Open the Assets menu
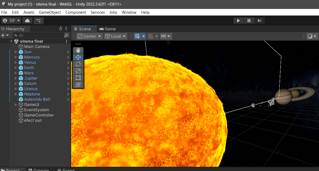This screenshot has width=319, height=171. (x=29, y=12)
